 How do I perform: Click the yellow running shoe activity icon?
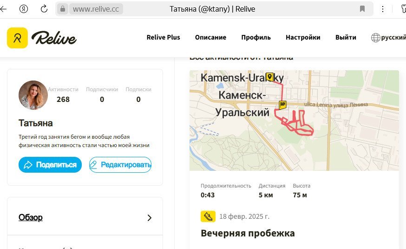pyautogui.click(x=208, y=216)
